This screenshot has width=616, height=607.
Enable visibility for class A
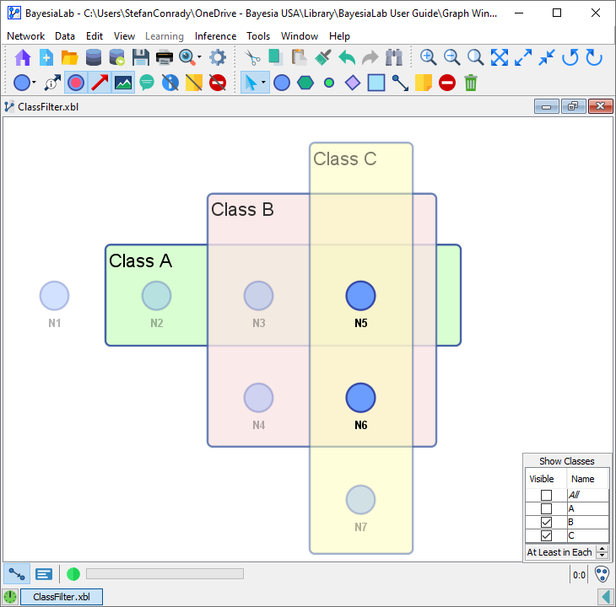click(x=546, y=509)
